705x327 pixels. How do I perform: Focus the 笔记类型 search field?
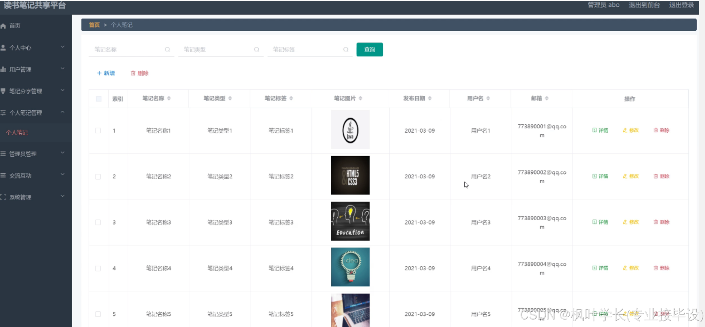click(221, 49)
